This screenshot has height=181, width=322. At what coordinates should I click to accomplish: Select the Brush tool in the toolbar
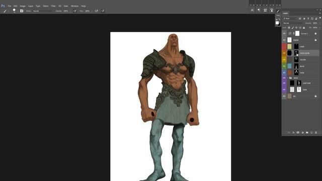pos(278,11)
